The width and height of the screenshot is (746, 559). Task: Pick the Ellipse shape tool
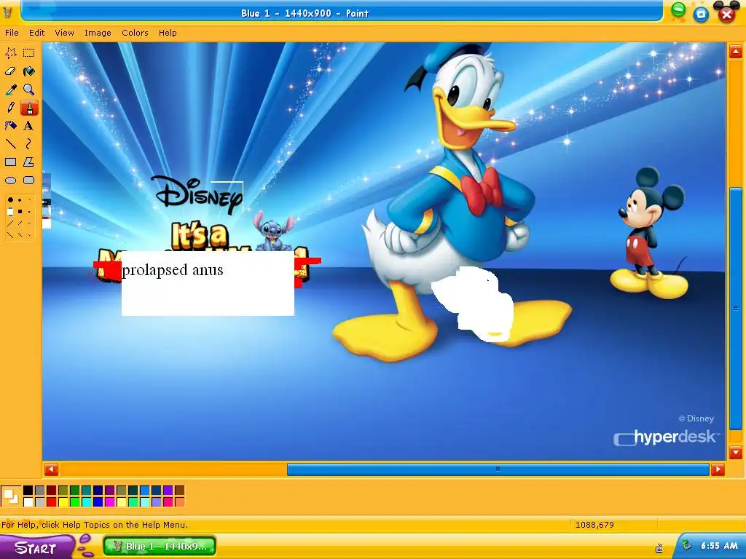point(10,181)
